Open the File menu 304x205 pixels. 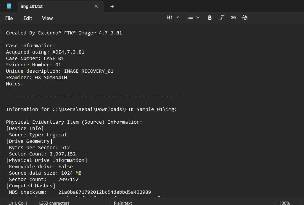(x=9, y=18)
